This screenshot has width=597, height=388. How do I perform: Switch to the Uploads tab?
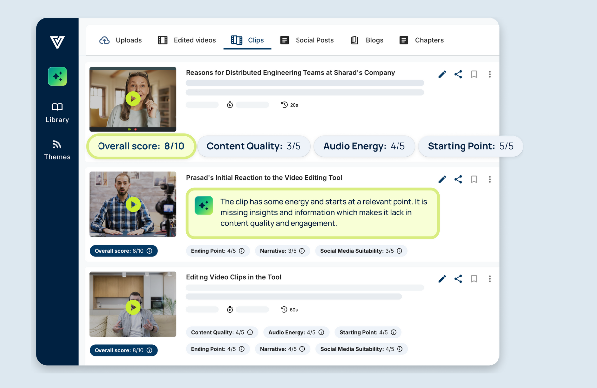pos(121,40)
